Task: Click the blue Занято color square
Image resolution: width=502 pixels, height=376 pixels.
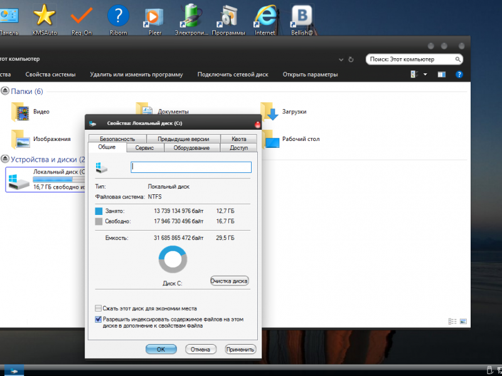Action: 99,211
